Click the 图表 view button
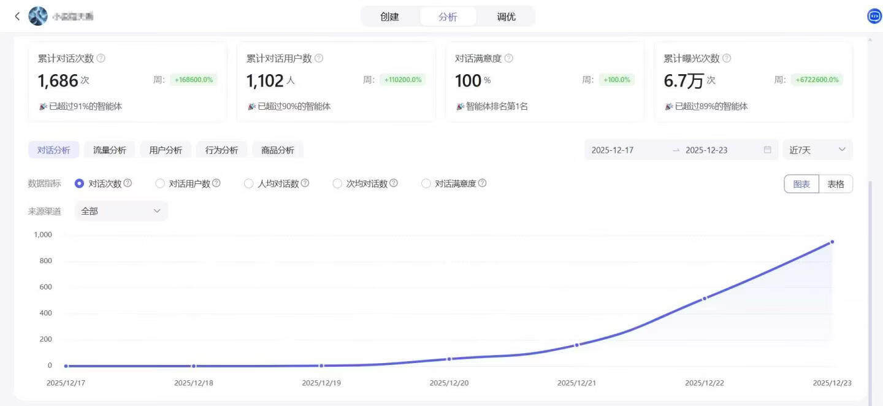883x406 pixels. [x=801, y=183]
